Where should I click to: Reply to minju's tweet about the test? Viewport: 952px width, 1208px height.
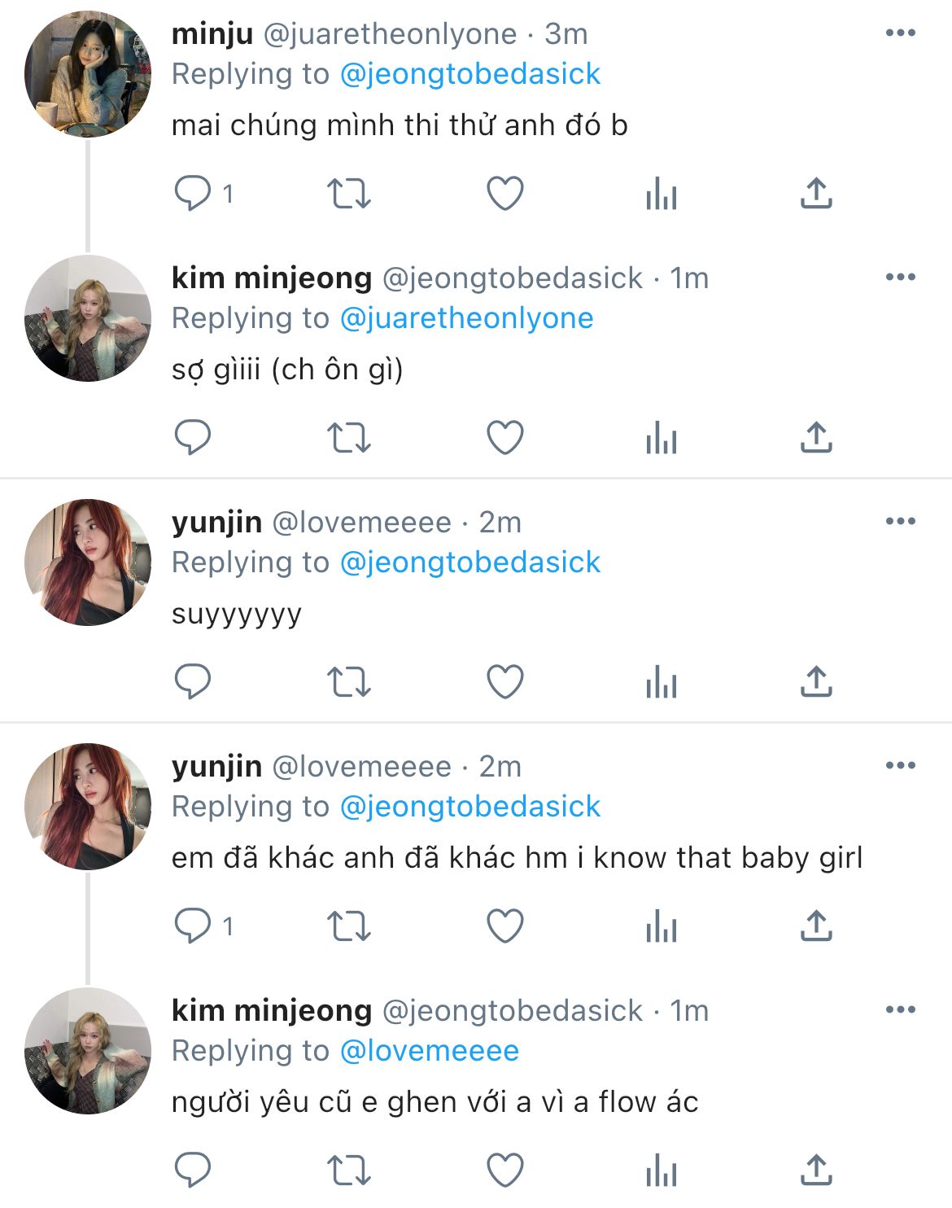193,194
